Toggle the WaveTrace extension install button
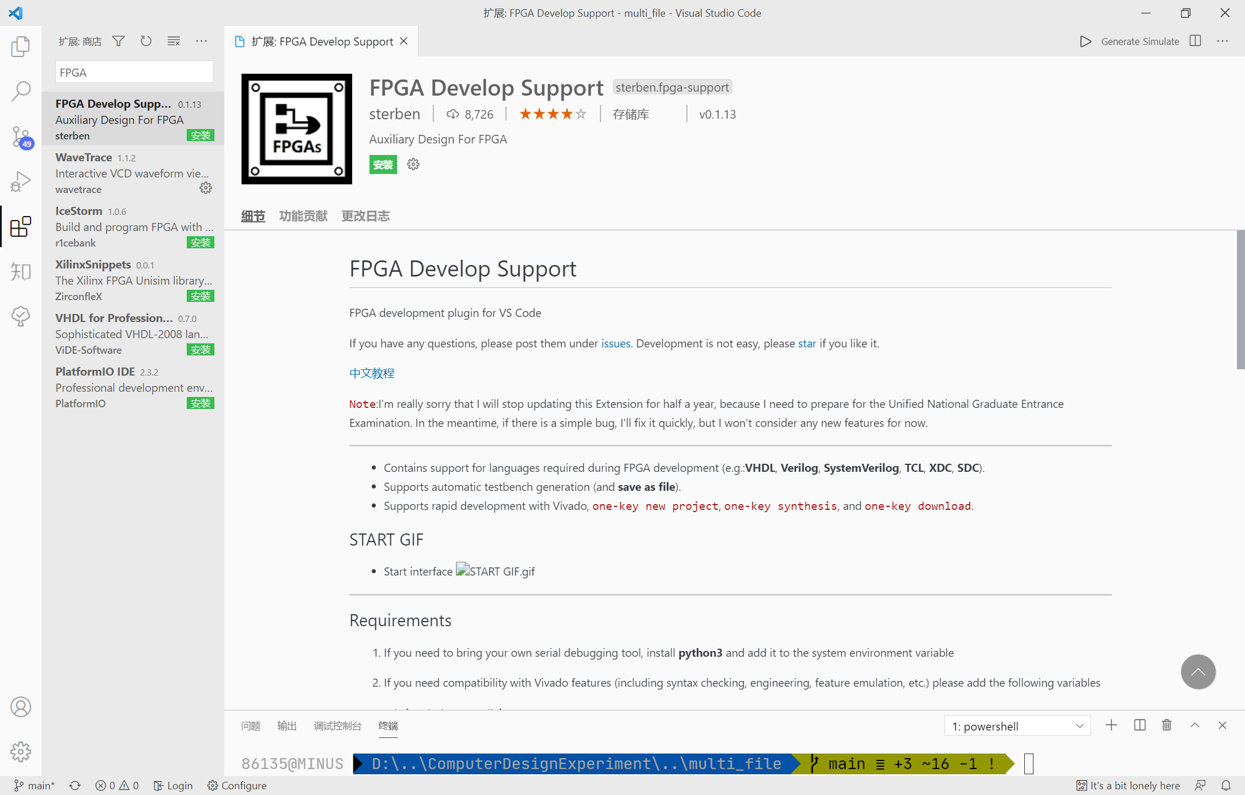Screen dimensions: 1245x795 [x=205, y=188]
